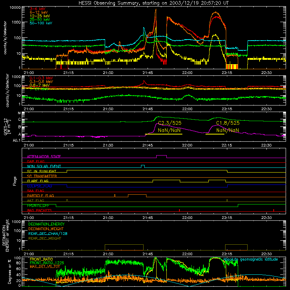290x290 pixels.
Task: Click the yellow FRONT_RATIO legend entry
Action: 41,259
